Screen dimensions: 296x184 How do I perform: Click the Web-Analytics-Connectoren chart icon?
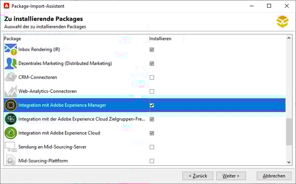[11, 91]
